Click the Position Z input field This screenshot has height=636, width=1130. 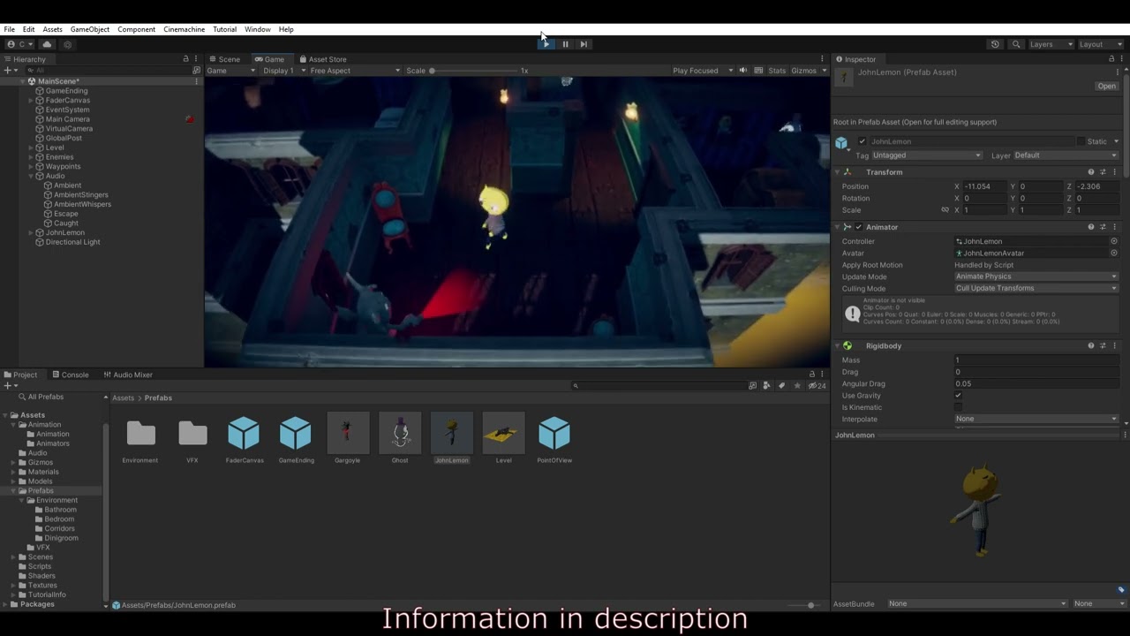click(x=1097, y=186)
